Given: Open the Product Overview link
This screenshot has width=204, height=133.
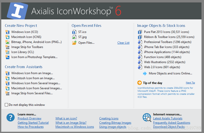Looking at the screenshot, I should (29, 118).
